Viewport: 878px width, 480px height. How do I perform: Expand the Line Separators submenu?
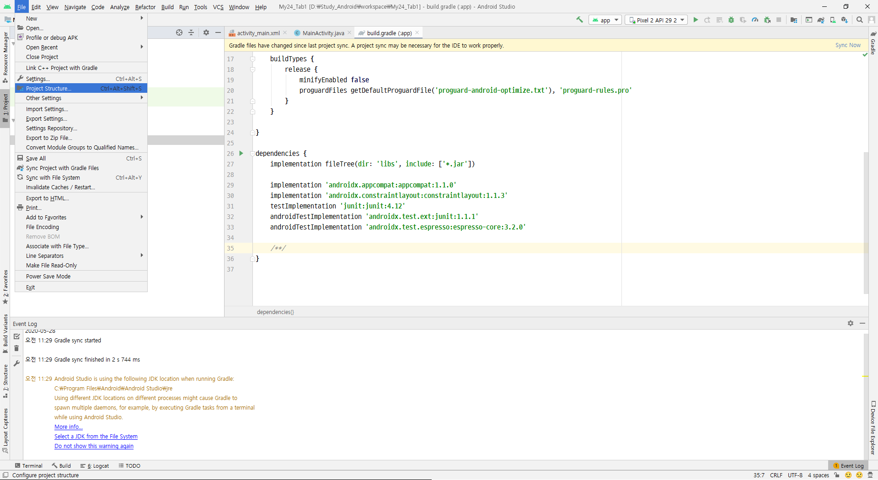pyautogui.click(x=81, y=256)
